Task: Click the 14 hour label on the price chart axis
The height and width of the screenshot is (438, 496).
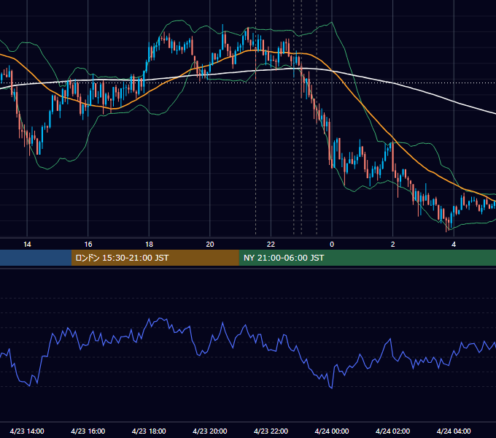Action: 27,245
